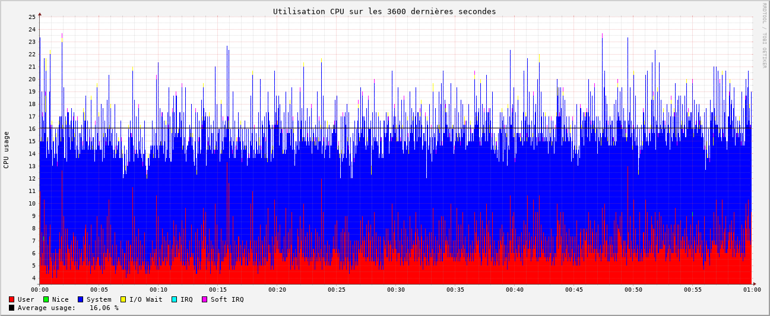Click the 16 value on Y axis
The height and width of the screenshot is (316, 770).
(32, 129)
